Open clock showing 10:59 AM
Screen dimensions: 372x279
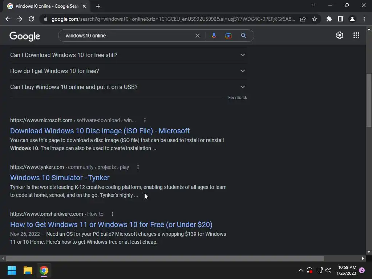346,270
